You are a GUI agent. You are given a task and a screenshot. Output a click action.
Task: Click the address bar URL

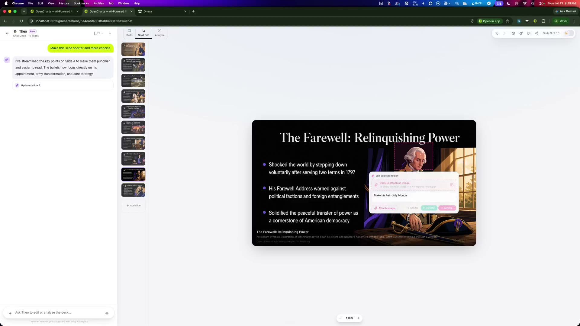(84, 21)
